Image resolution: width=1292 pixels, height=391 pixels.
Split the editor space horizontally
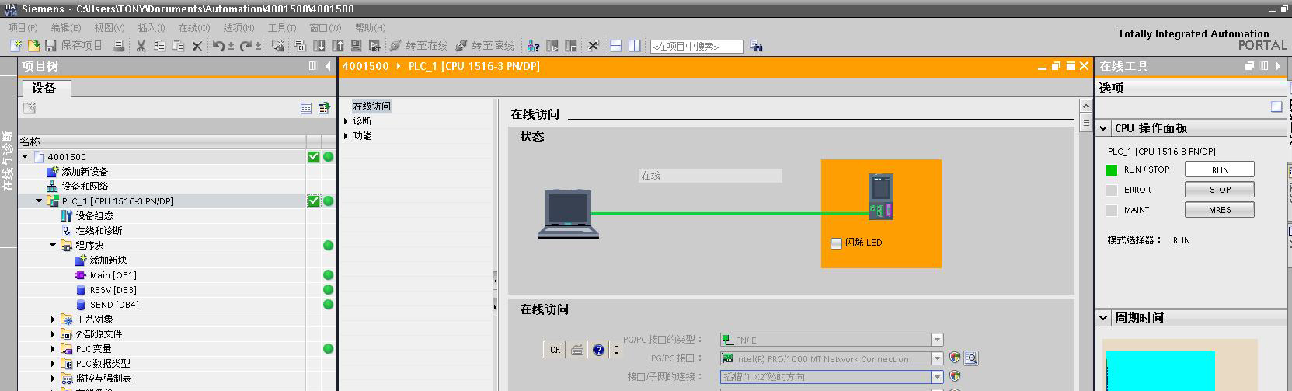tap(615, 46)
